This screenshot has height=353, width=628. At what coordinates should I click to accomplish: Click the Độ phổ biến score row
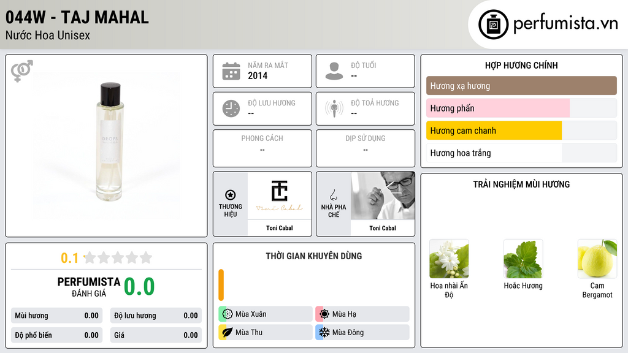pyautogui.click(x=57, y=335)
